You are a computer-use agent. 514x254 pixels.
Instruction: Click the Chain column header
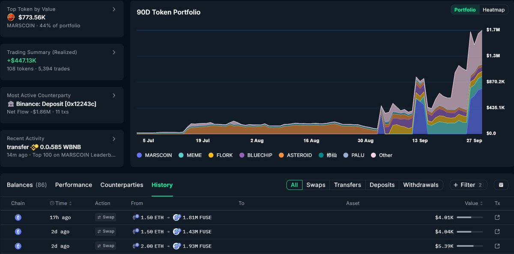pos(18,203)
